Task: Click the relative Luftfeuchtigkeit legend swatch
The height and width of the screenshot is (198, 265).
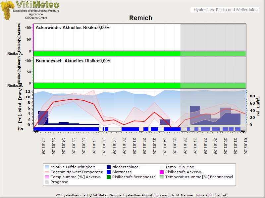Action: tap(47, 167)
